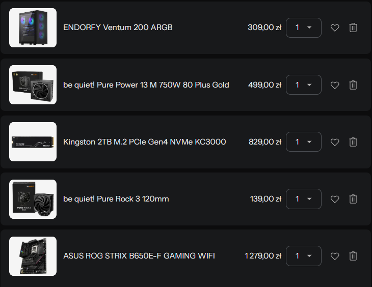The width and height of the screenshot is (372, 287).
Task: Favorite the ASUS ROG STRIX B650E-F motherboard
Action: (x=335, y=256)
